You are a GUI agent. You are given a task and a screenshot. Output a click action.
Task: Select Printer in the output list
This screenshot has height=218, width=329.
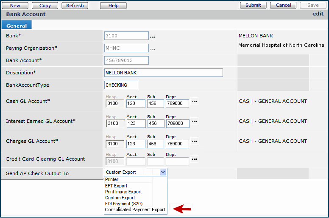[x=112, y=180]
